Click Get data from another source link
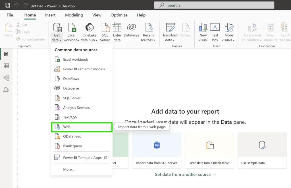The image size is (291, 188). pyautogui.click(x=185, y=174)
